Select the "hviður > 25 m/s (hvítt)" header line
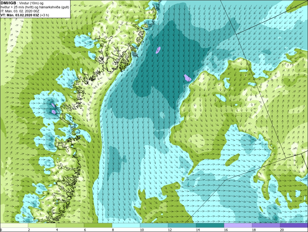Viewport: 308px width, 232px height. click(35, 7)
